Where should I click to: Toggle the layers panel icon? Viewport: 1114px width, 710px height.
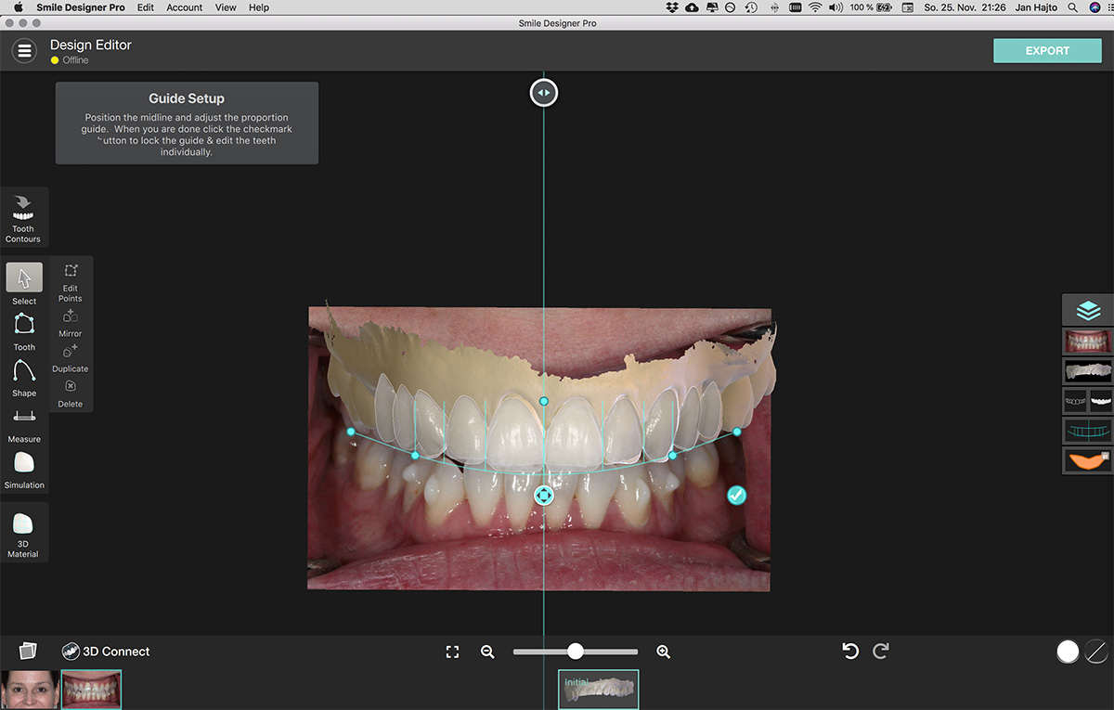click(1088, 311)
